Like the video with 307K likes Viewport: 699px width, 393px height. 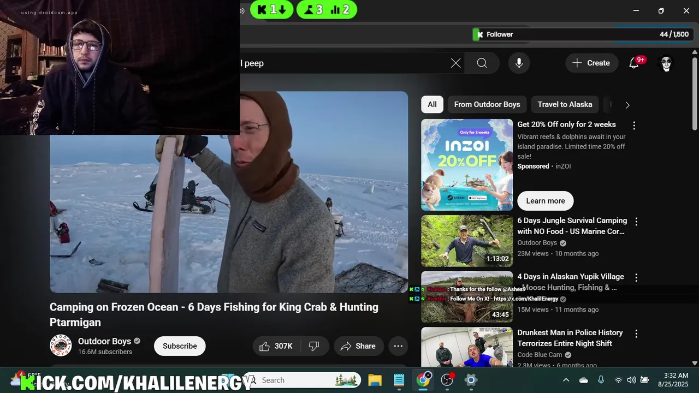click(x=277, y=346)
